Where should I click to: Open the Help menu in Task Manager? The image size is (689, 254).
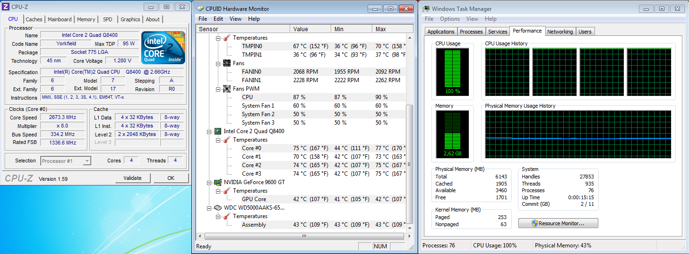[491, 19]
